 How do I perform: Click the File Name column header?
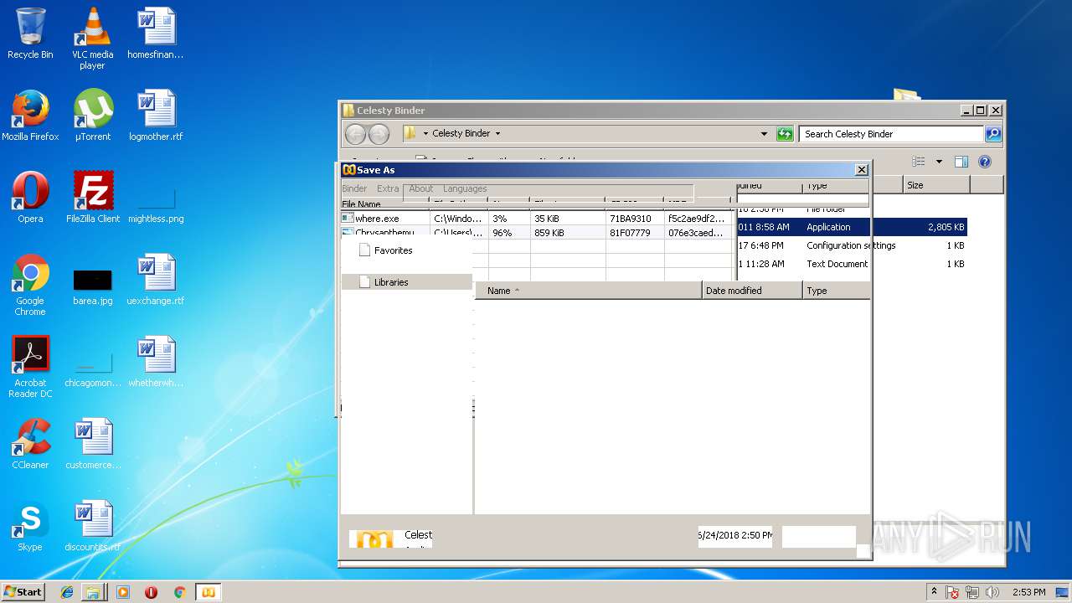tap(385, 204)
